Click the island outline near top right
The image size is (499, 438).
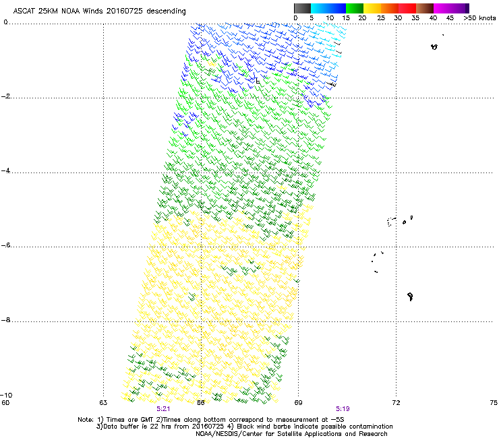[x=434, y=46]
